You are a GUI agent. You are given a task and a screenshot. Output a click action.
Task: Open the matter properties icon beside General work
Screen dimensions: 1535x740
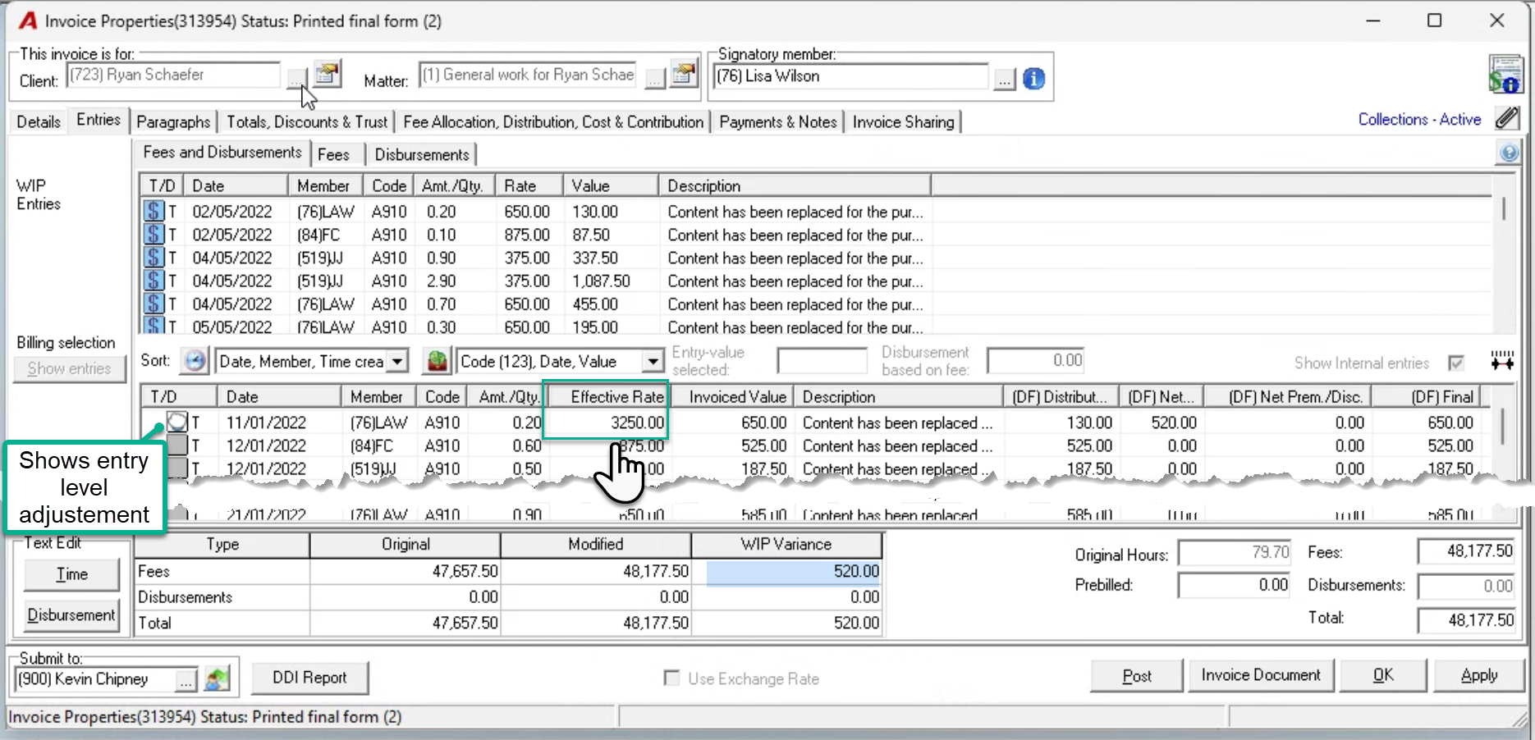point(684,74)
